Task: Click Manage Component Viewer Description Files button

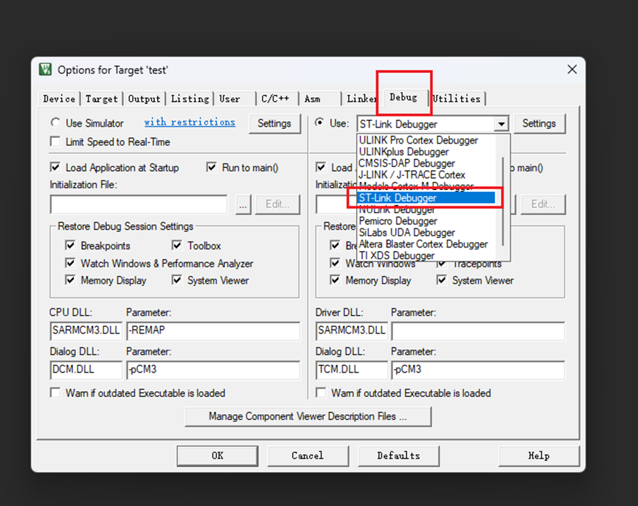Action: pos(308,417)
